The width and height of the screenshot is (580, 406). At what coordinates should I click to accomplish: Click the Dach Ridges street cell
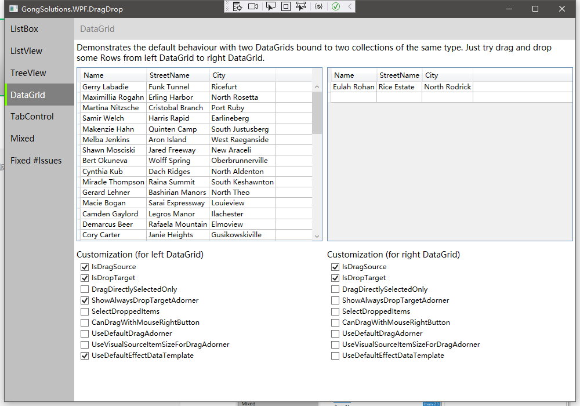coord(178,171)
